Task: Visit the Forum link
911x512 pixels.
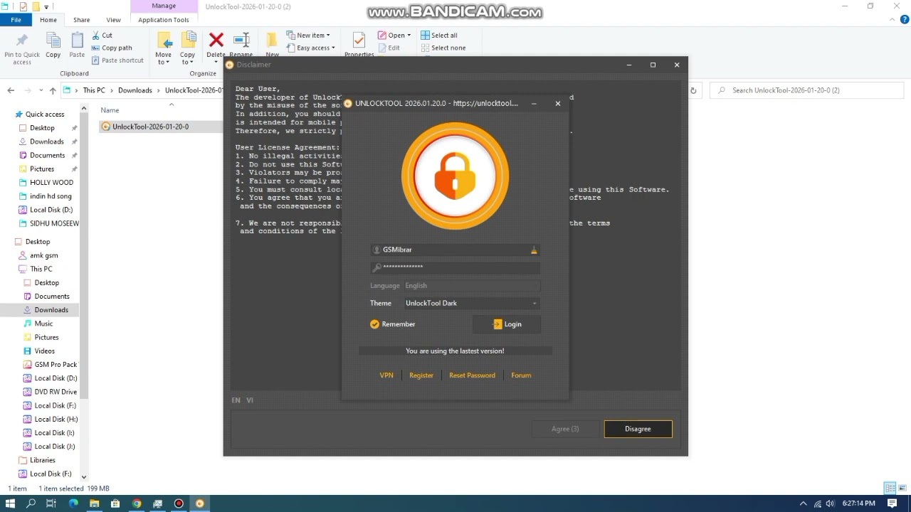Action: click(x=521, y=375)
